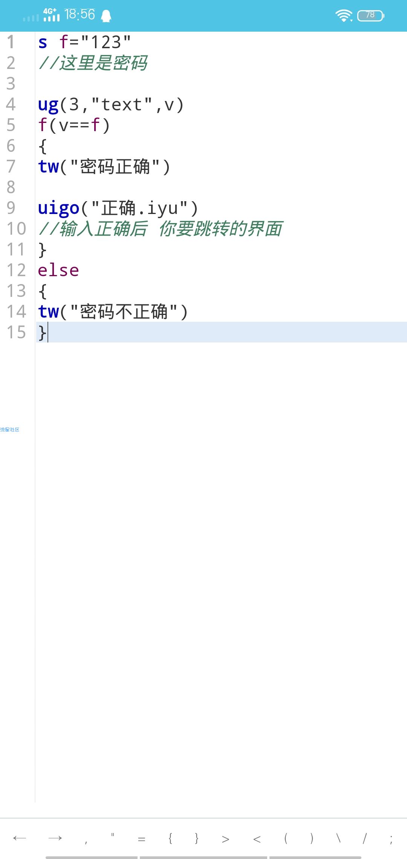Insert an opening parenthesis
This screenshot has width=407, height=859.
click(x=286, y=838)
